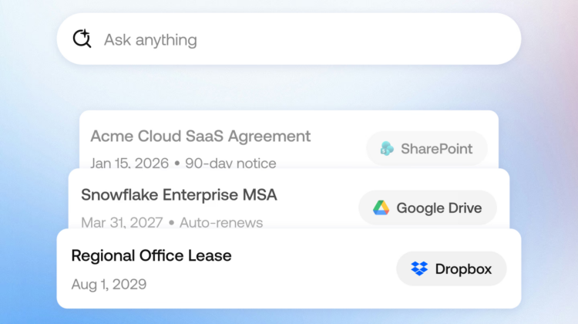
Task: Click the Aug 1, 2029 date
Action: pyautogui.click(x=109, y=284)
